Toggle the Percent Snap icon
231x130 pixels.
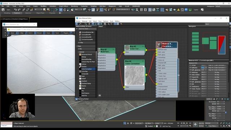pos(105,10)
